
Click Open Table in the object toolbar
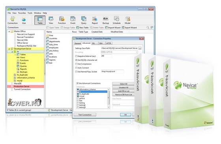pyautogui.click(x=53, y=28)
